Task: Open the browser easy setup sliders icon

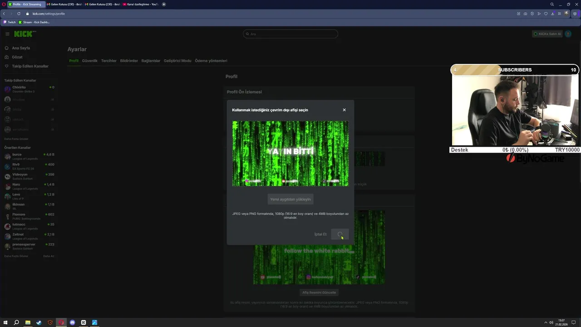Action: 559,14
